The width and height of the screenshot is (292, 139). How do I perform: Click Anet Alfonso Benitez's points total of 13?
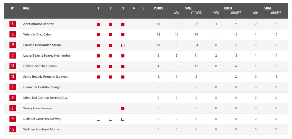[x=158, y=24]
